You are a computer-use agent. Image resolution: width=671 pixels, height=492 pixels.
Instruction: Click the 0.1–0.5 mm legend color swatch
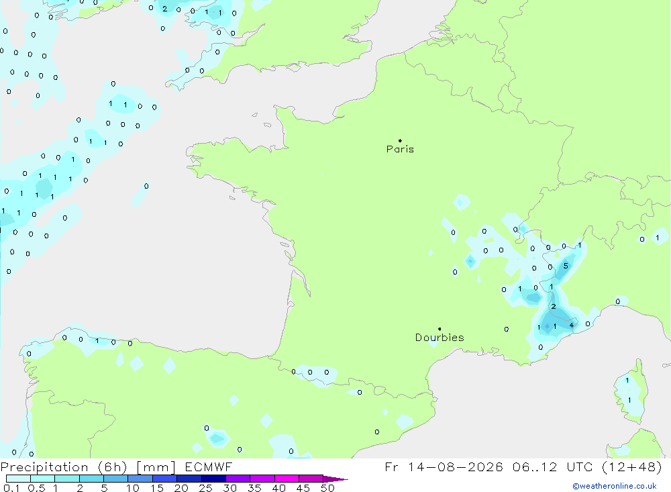pos(18,479)
